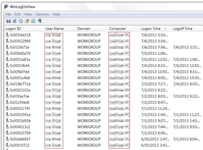Click the user icon for logon 0x00020794

7,133
